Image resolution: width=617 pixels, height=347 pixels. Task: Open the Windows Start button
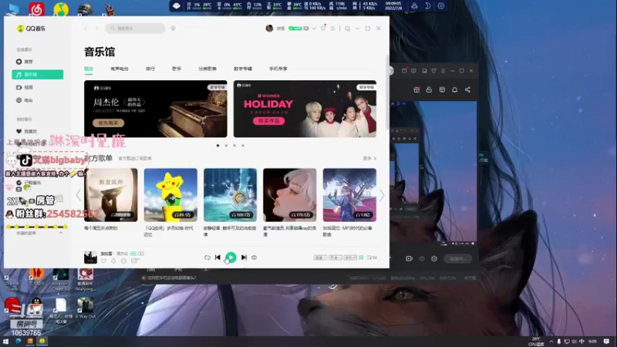(x=5, y=341)
